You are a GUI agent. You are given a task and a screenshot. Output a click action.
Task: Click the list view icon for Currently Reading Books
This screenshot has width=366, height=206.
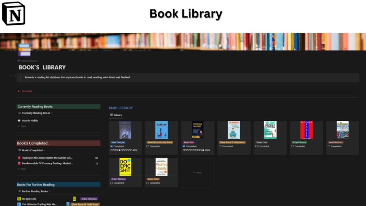19,113
